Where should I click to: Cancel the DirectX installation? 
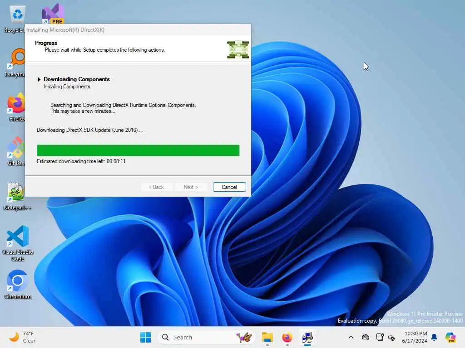tap(229, 187)
